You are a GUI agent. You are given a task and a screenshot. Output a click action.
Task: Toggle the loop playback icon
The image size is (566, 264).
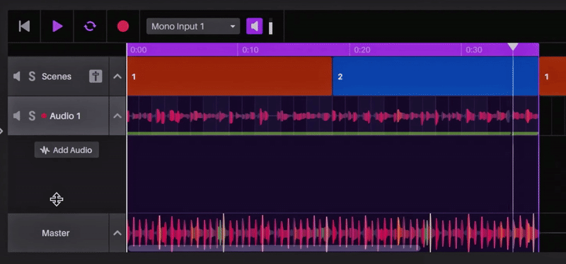(90, 26)
